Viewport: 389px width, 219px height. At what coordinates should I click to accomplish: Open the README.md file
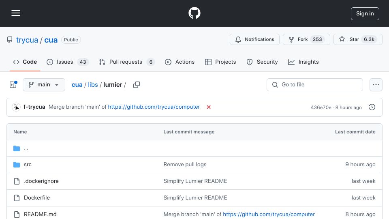click(x=40, y=214)
